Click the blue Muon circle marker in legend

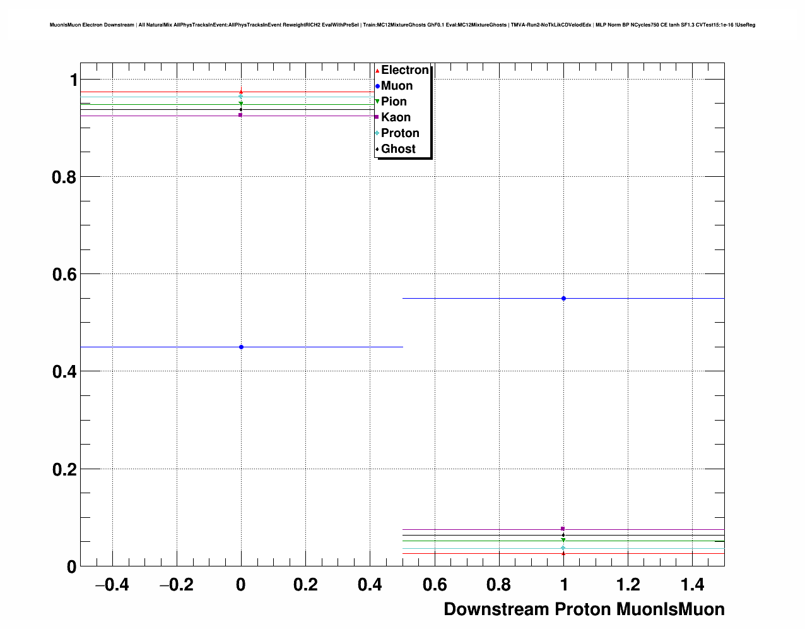(377, 86)
